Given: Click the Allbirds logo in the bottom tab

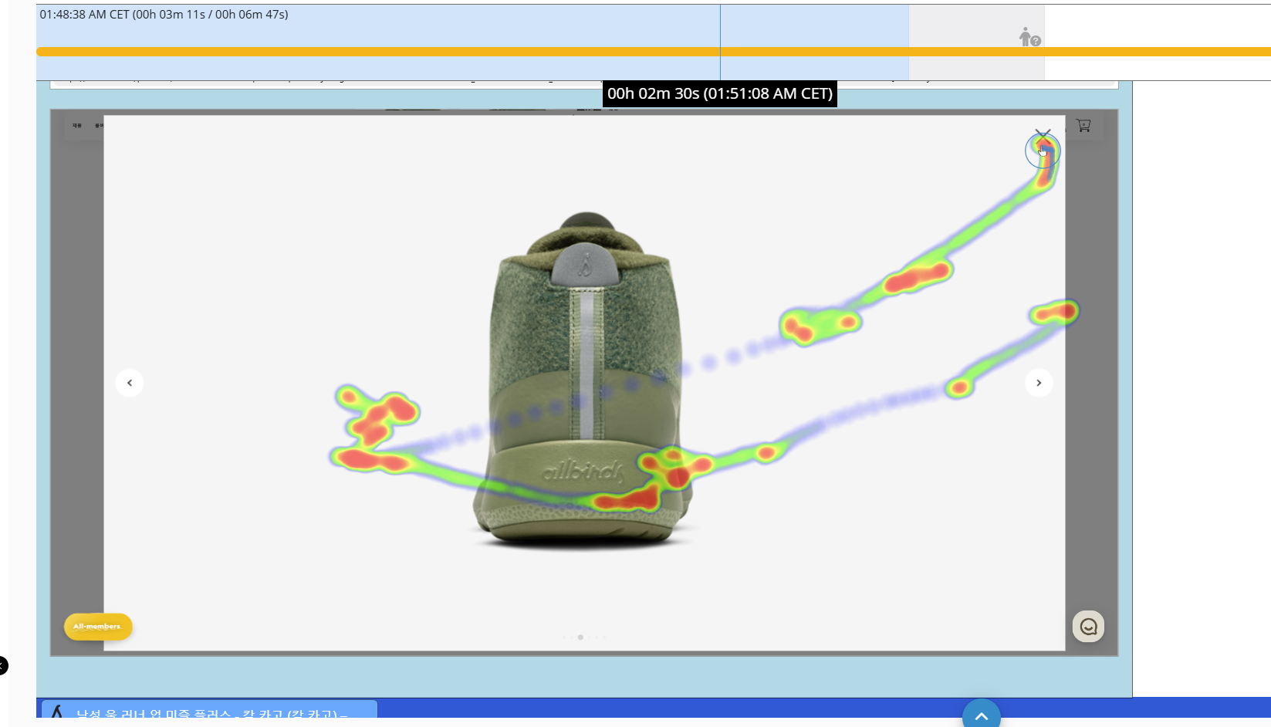Looking at the screenshot, I should tap(57, 712).
